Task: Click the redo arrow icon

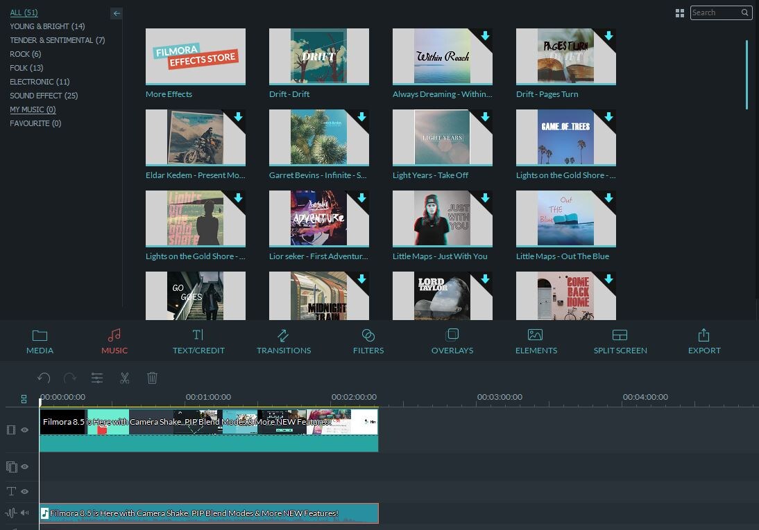Action: (70, 378)
